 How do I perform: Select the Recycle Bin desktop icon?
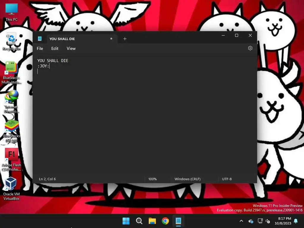[12, 42]
